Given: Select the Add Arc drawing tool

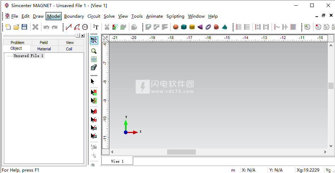Looking at the screenshot, I should coord(77,27).
